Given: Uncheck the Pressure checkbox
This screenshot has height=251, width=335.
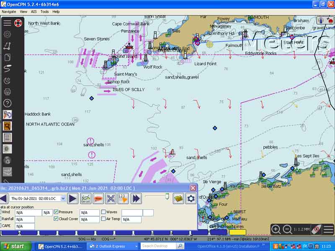Looking at the screenshot, I should [x=56, y=213].
